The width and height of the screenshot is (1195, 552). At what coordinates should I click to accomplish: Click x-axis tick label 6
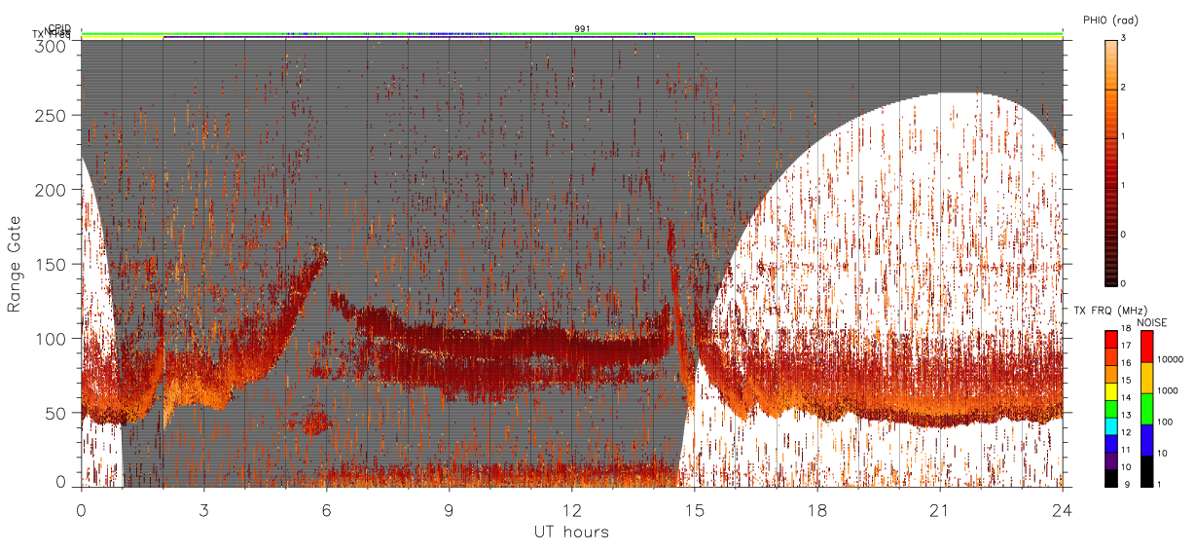326,509
